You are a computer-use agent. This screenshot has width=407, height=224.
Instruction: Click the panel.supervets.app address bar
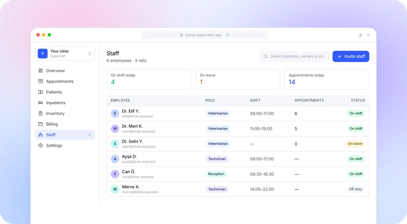[x=205, y=35]
